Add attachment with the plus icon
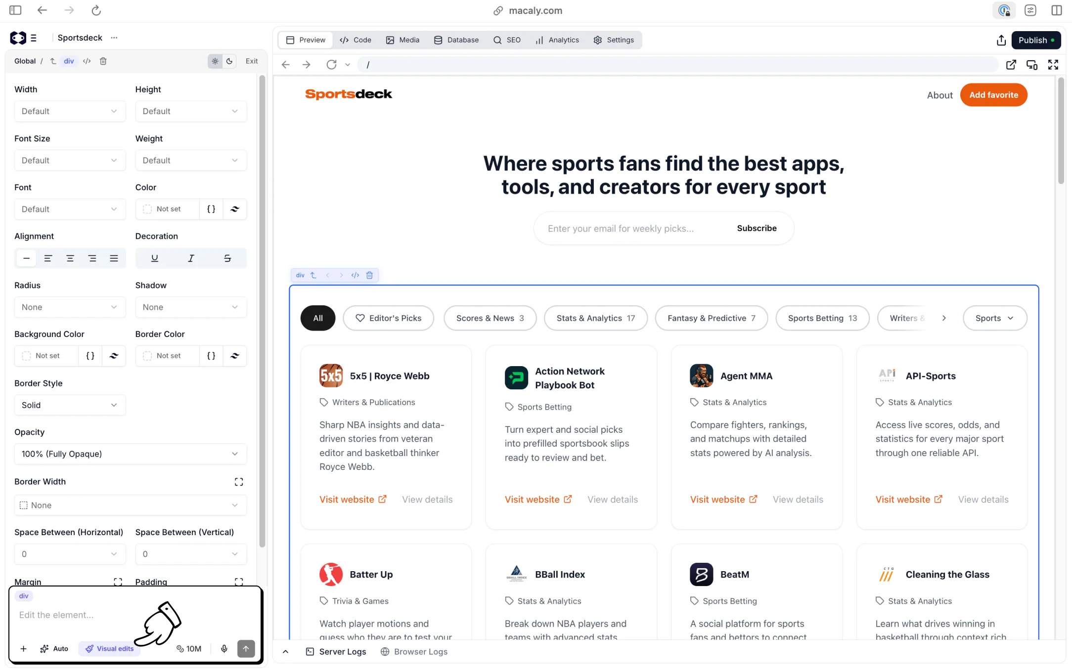Image resolution: width=1072 pixels, height=670 pixels. tap(23, 649)
